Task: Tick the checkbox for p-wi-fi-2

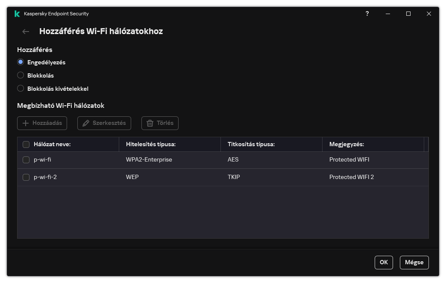Action: click(26, 177)
